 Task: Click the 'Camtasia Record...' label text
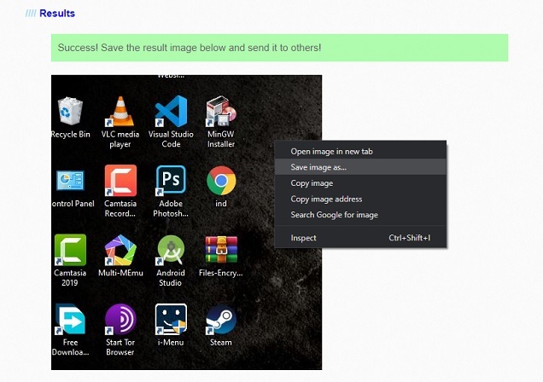pos(120,208)
